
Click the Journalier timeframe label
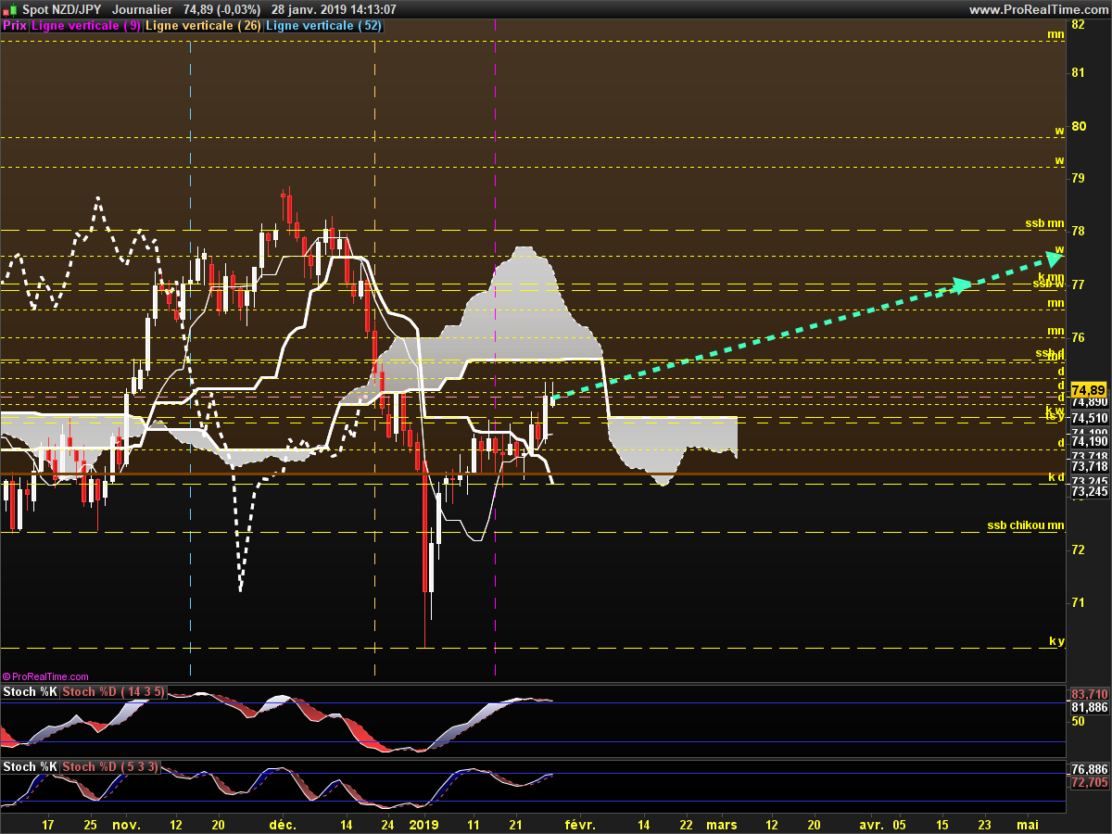point(142,9)
